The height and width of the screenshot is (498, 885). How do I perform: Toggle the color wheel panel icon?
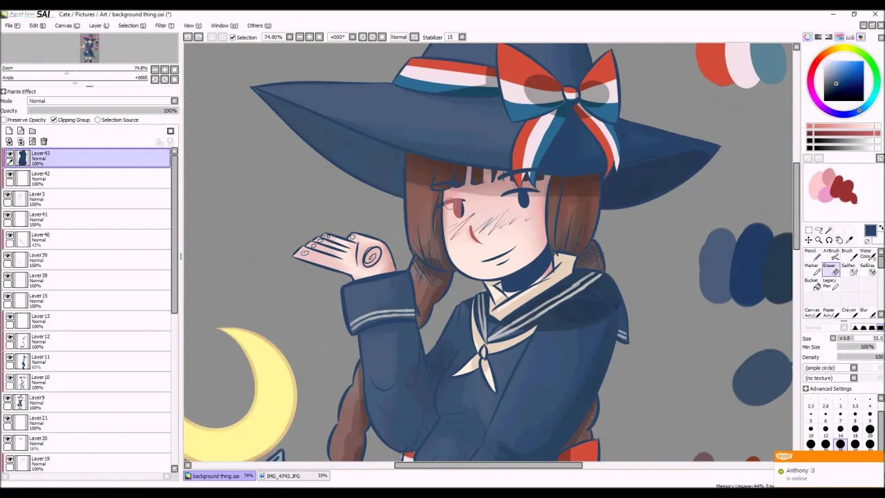pyautogui.click(x=808, y=37)
